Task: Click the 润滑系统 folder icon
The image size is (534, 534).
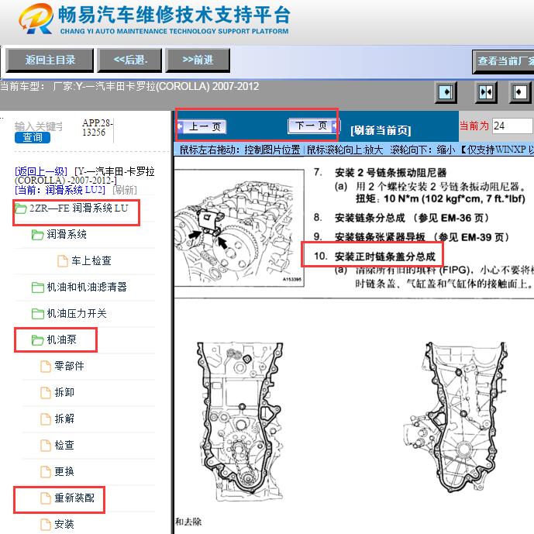Action: (x=37, y=235)
